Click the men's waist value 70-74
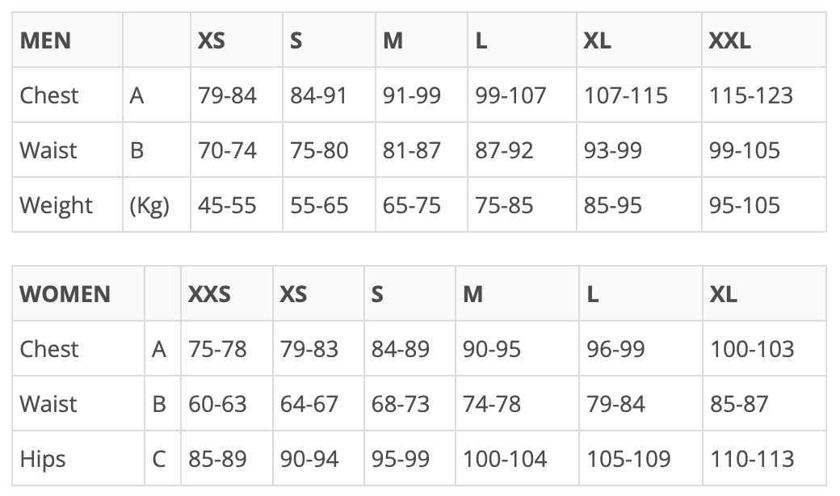840x496 pixels. pos(227,150)
